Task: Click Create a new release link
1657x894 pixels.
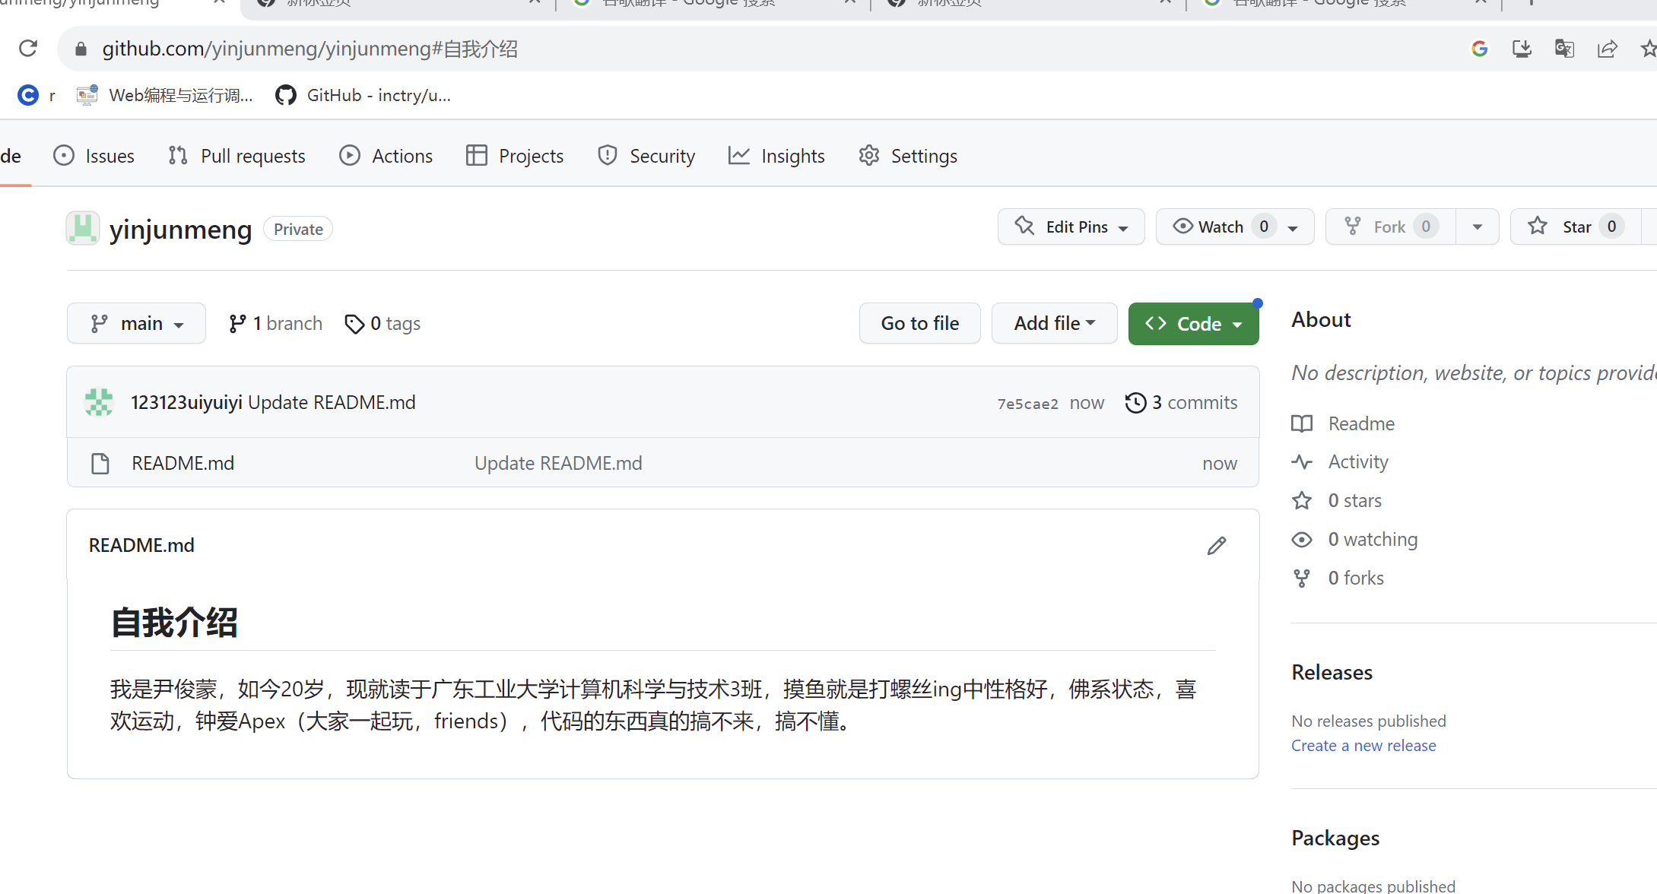Action: [x=1363, y=745]
